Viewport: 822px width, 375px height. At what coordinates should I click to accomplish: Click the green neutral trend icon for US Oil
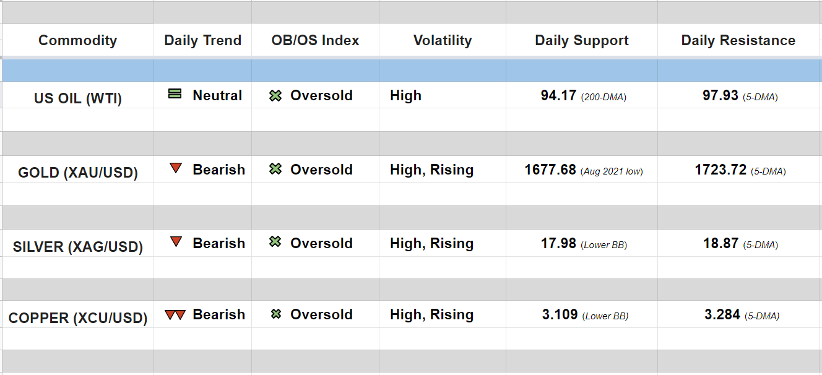point(175,95)
